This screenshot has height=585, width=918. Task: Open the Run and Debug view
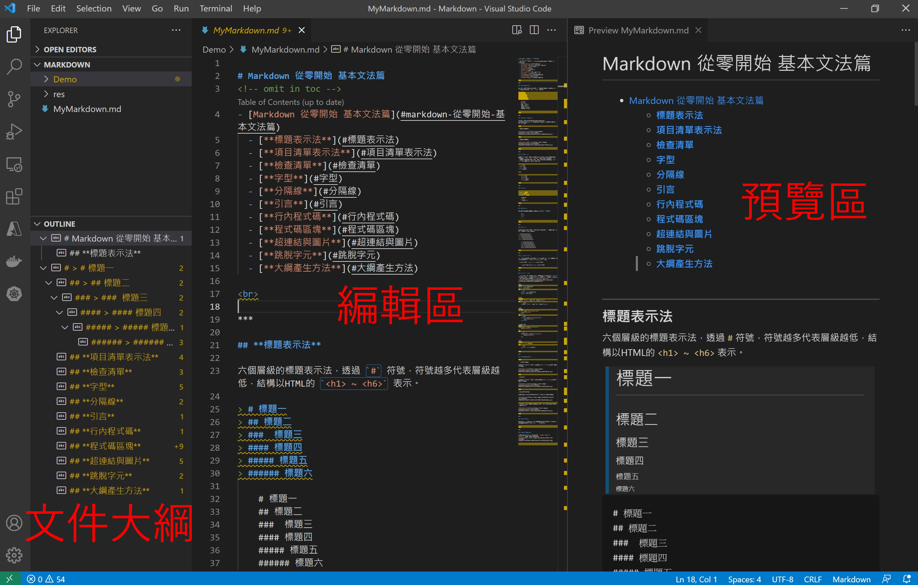tap(14, 132)
